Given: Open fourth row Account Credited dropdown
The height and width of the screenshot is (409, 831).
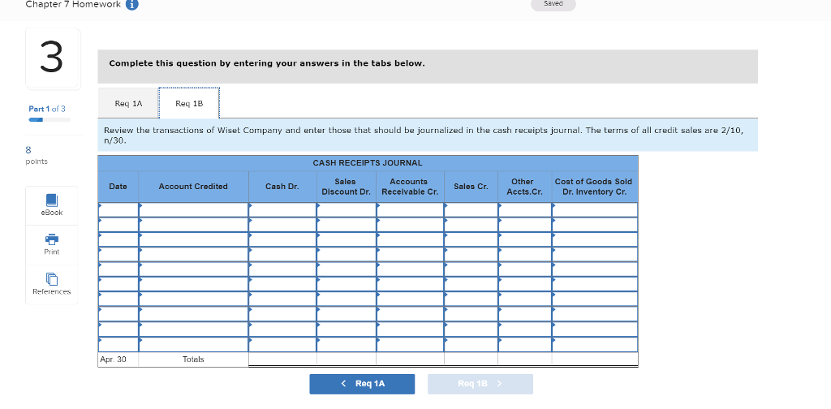Looking at the screenshot, I should [193, 254].
